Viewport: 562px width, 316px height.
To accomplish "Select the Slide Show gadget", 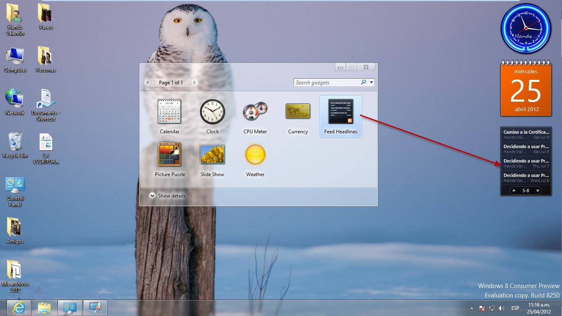I will pos(212,154).
